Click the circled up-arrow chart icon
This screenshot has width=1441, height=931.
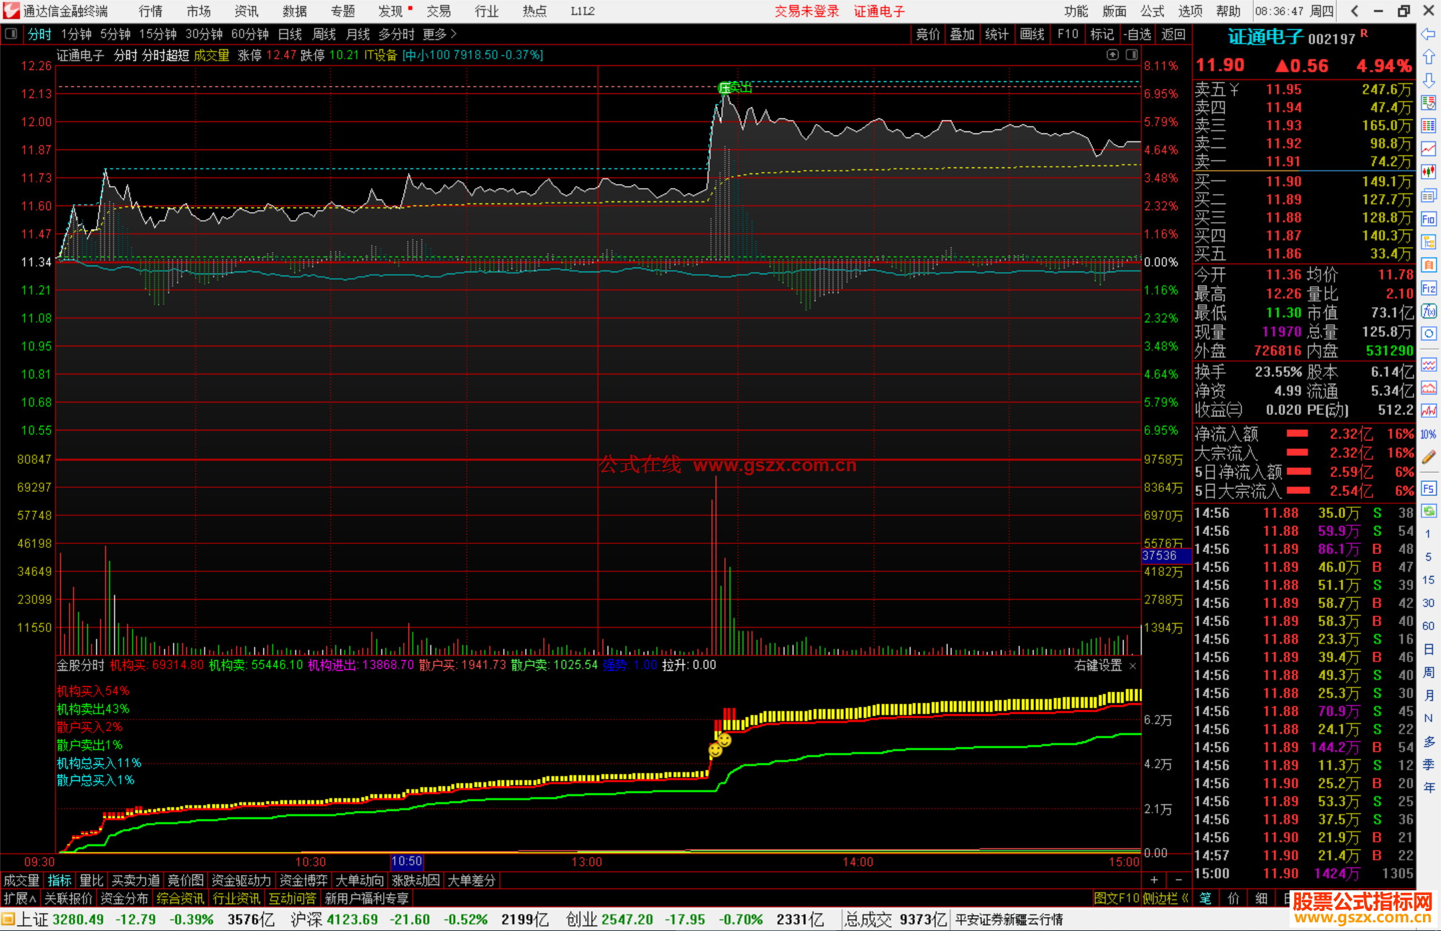(x=1112, y=55)
